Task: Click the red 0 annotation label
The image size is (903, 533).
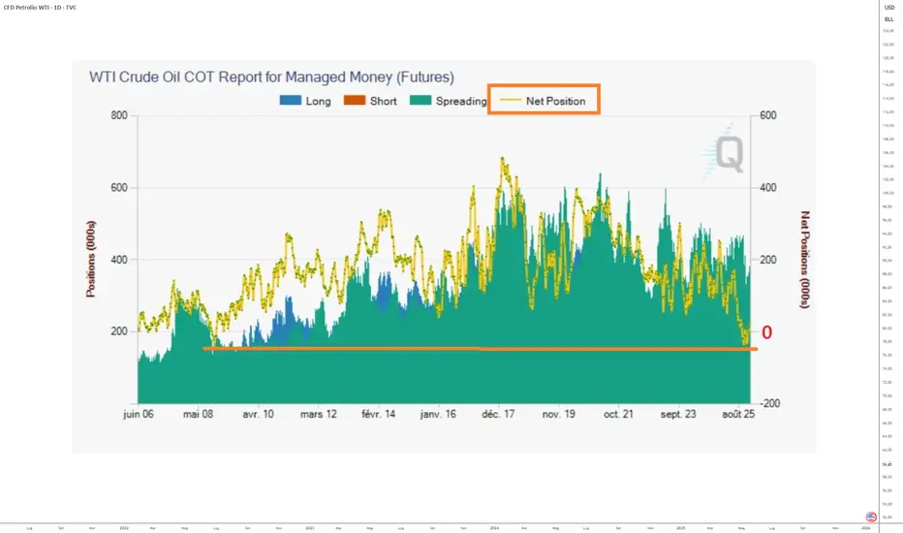Action: click(x=767, y=332)
